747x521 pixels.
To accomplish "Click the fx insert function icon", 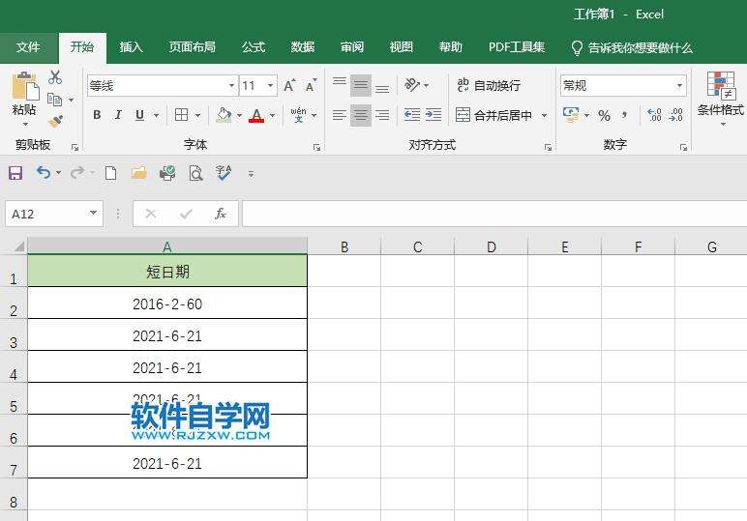I will 220,214.
